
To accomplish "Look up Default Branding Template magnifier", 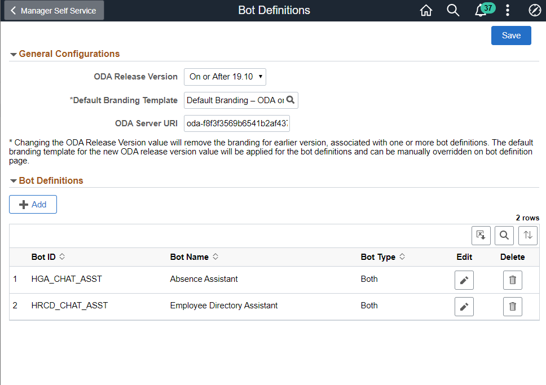I will point(290,100).
